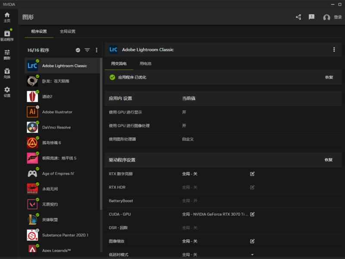Switch to 用电池 tab
The height and width of the screenshot is (259, 345).
[x=145, y=63]
